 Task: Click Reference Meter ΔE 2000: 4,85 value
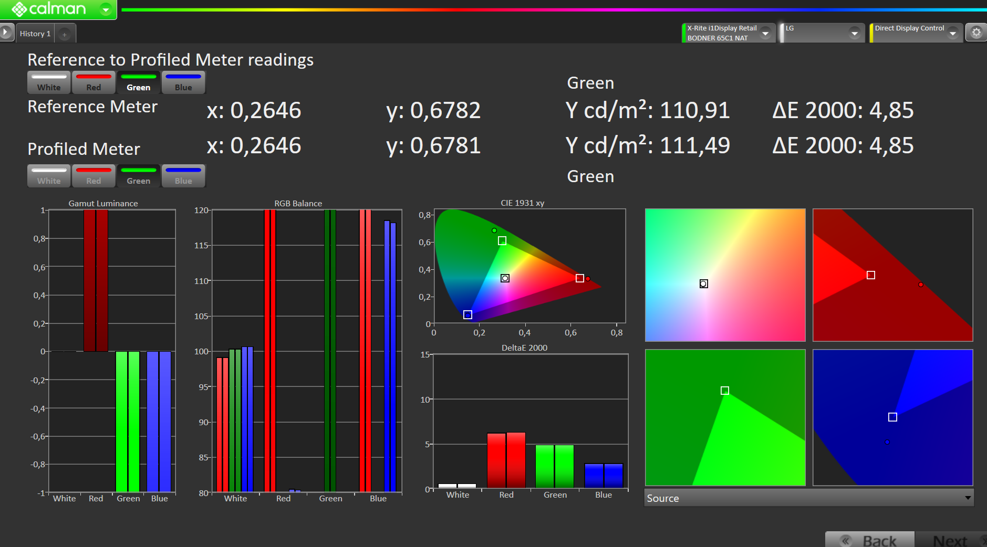coord(843,110)
